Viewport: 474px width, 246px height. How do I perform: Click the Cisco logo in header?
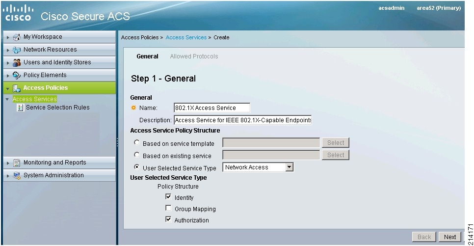click(18, 13)
